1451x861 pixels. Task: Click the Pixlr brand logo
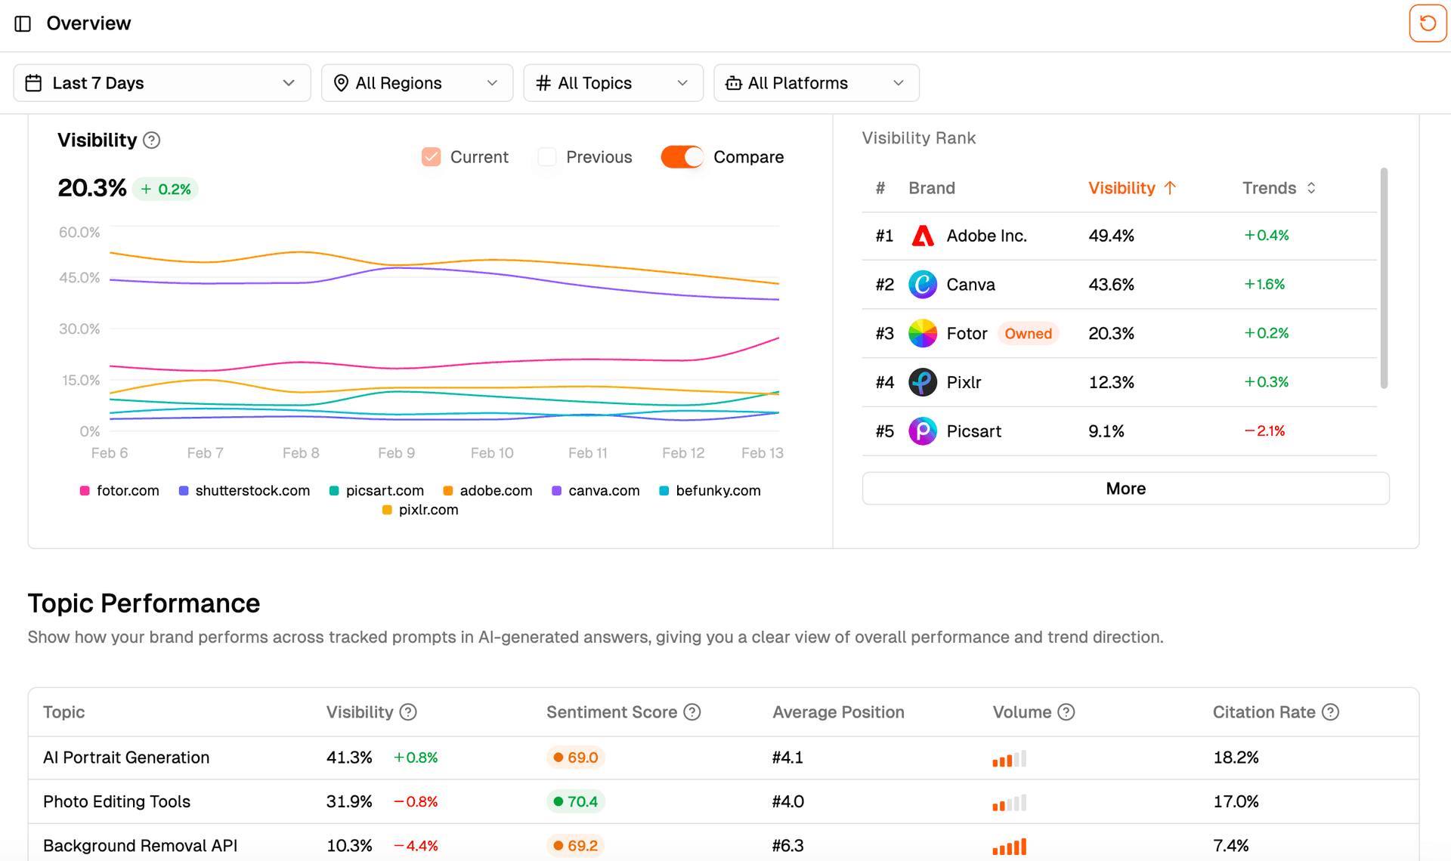[922, 382]
